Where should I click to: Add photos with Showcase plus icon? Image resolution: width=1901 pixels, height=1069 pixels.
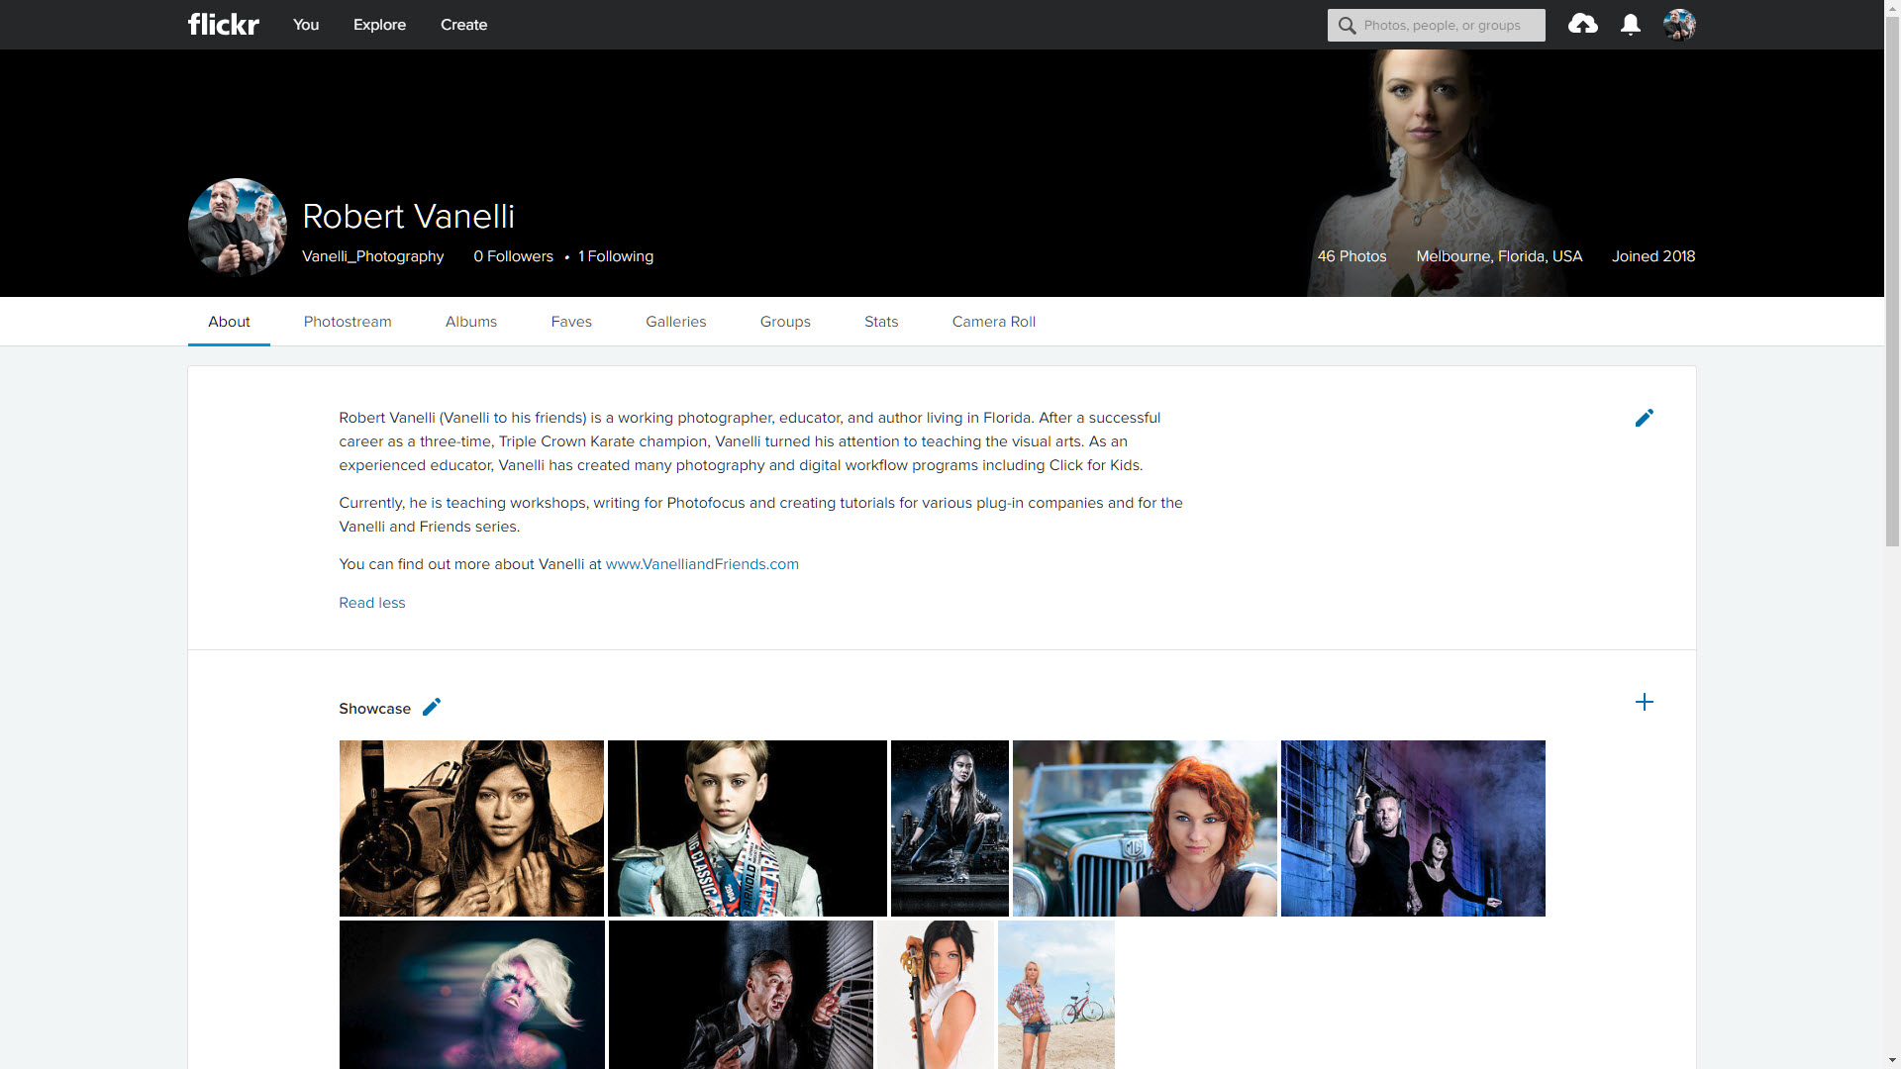click(1644, 702)
